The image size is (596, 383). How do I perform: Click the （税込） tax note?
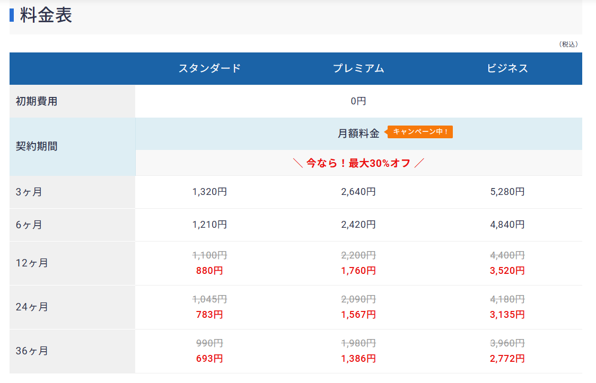(x=568, y=44)
